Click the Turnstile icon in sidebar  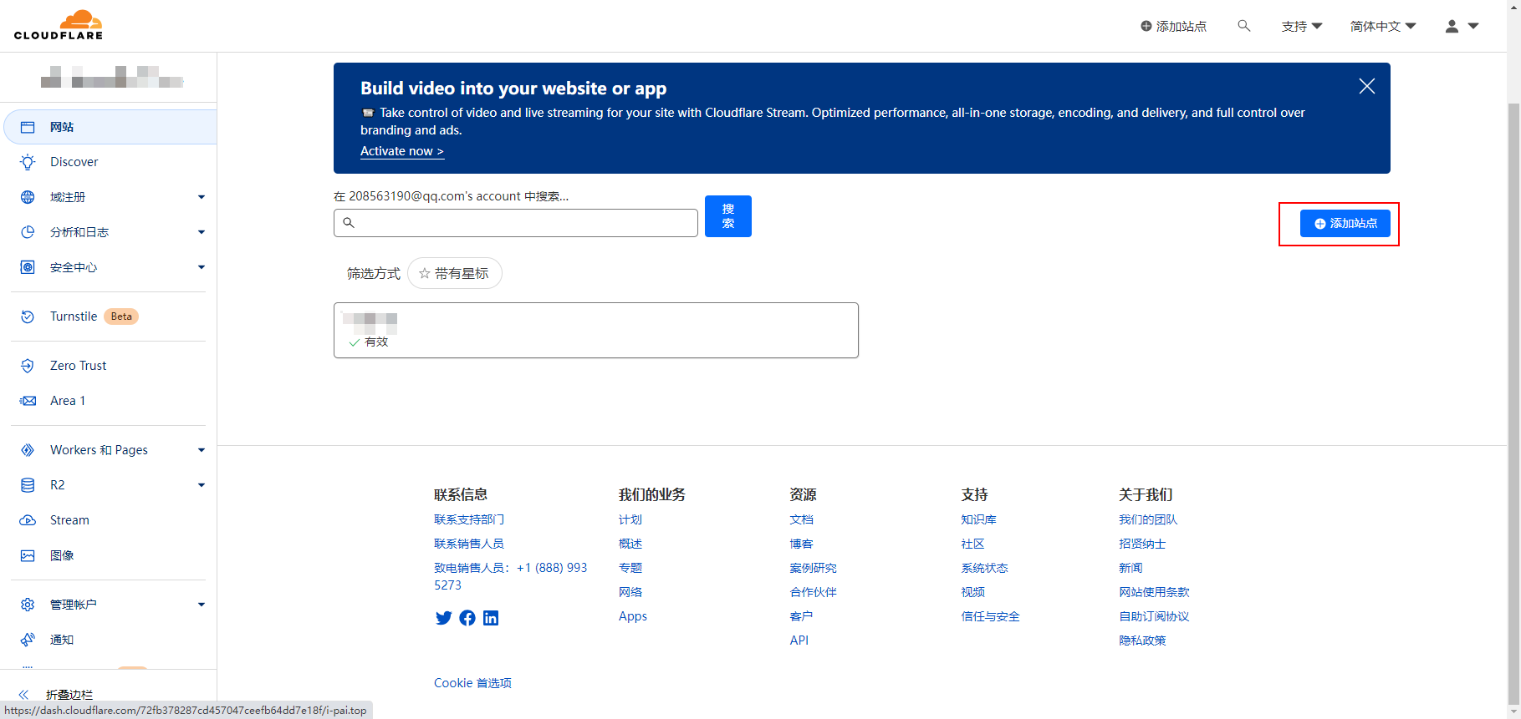click(x=28, y=316)
